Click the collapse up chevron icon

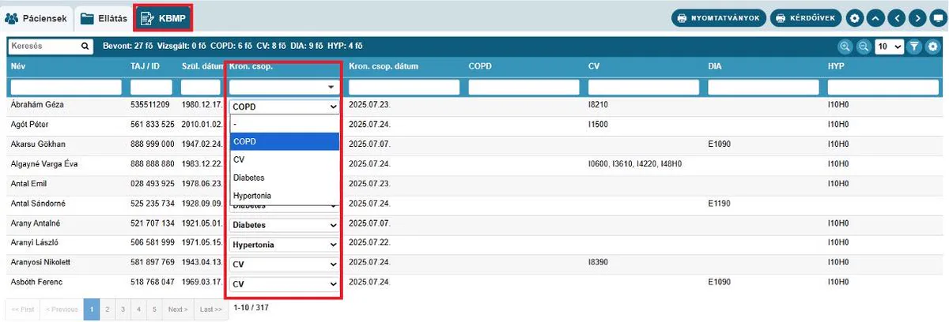pyautogui.click(x=875, y=17)
